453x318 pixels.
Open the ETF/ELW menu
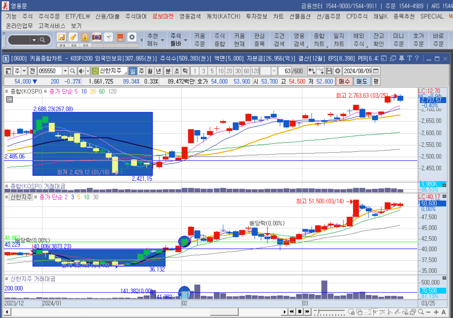[78, 16]
